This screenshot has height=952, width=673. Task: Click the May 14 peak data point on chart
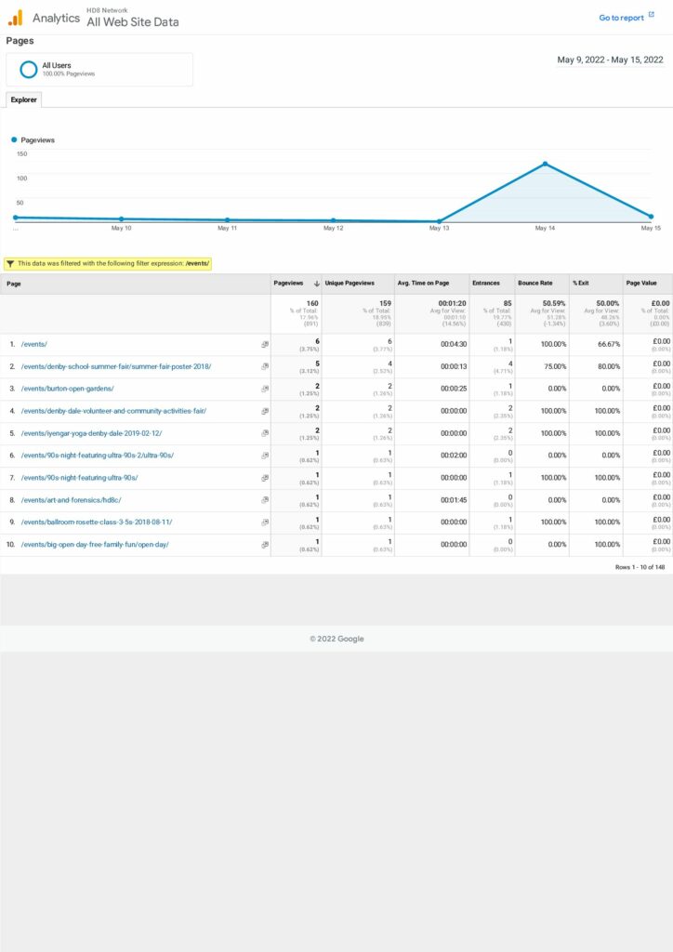pyautogui.click(x=545, y=164)
